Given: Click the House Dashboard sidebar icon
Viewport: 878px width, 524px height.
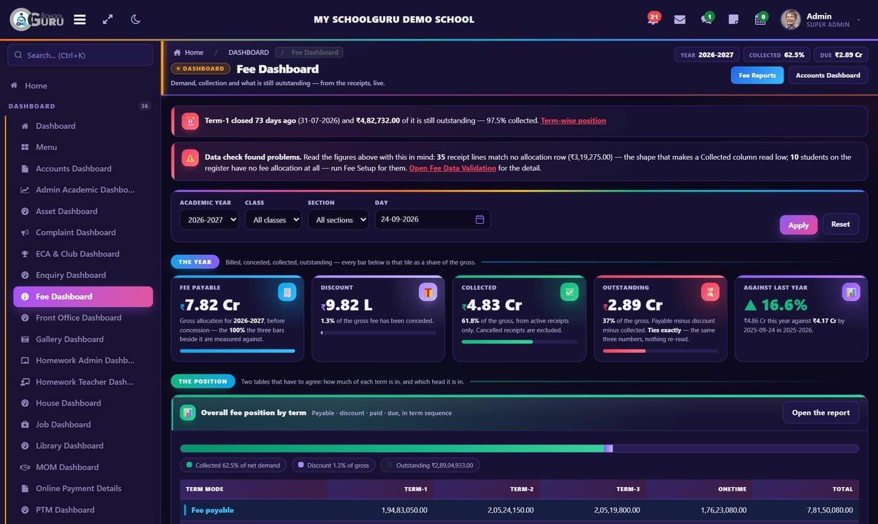Looking at the screenshot, I should click(x=25, y=403).
